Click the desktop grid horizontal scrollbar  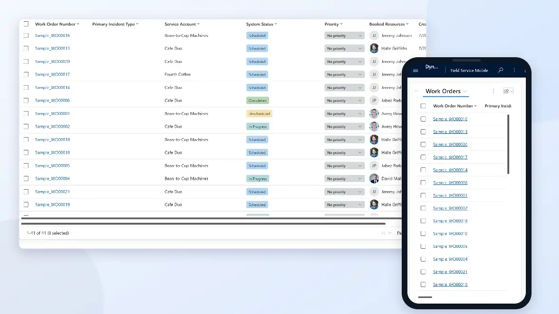click(203, 224)
